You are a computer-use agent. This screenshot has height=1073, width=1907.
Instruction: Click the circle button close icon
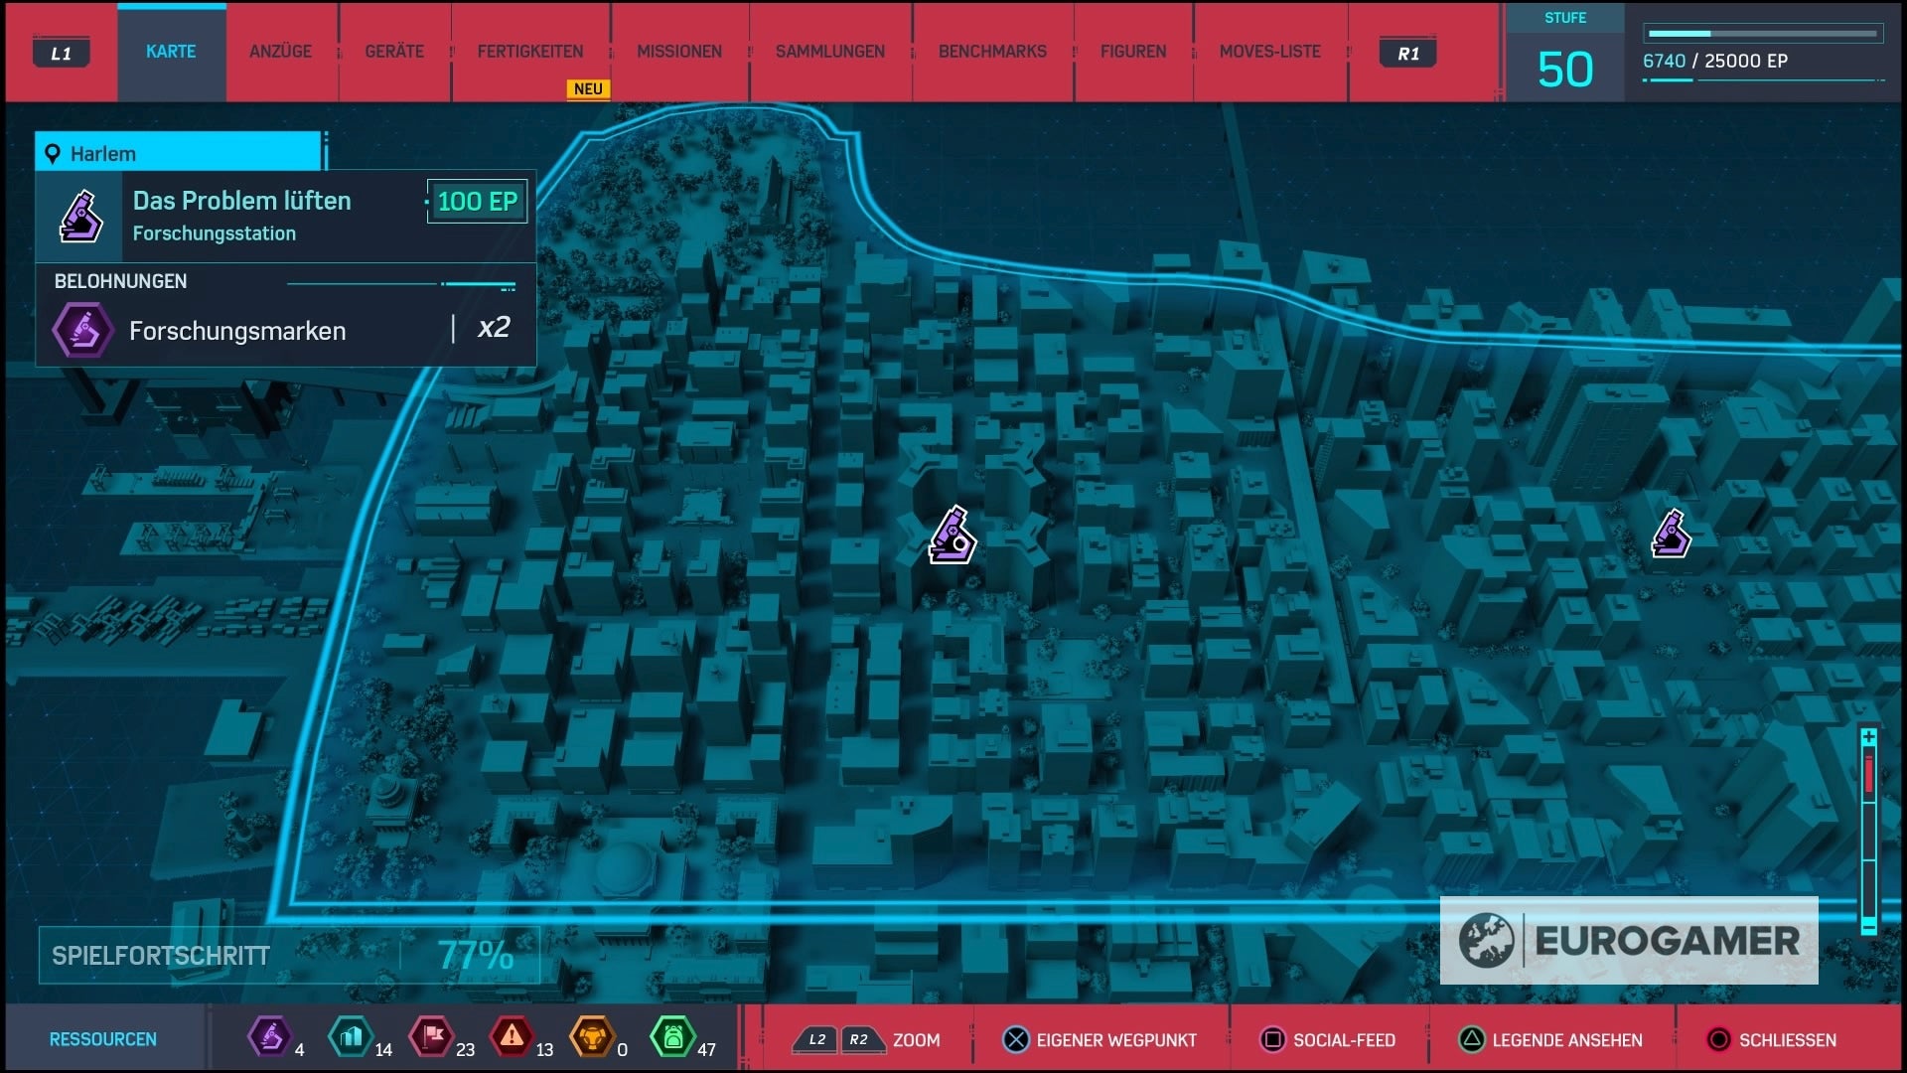click(1718, 1040)
